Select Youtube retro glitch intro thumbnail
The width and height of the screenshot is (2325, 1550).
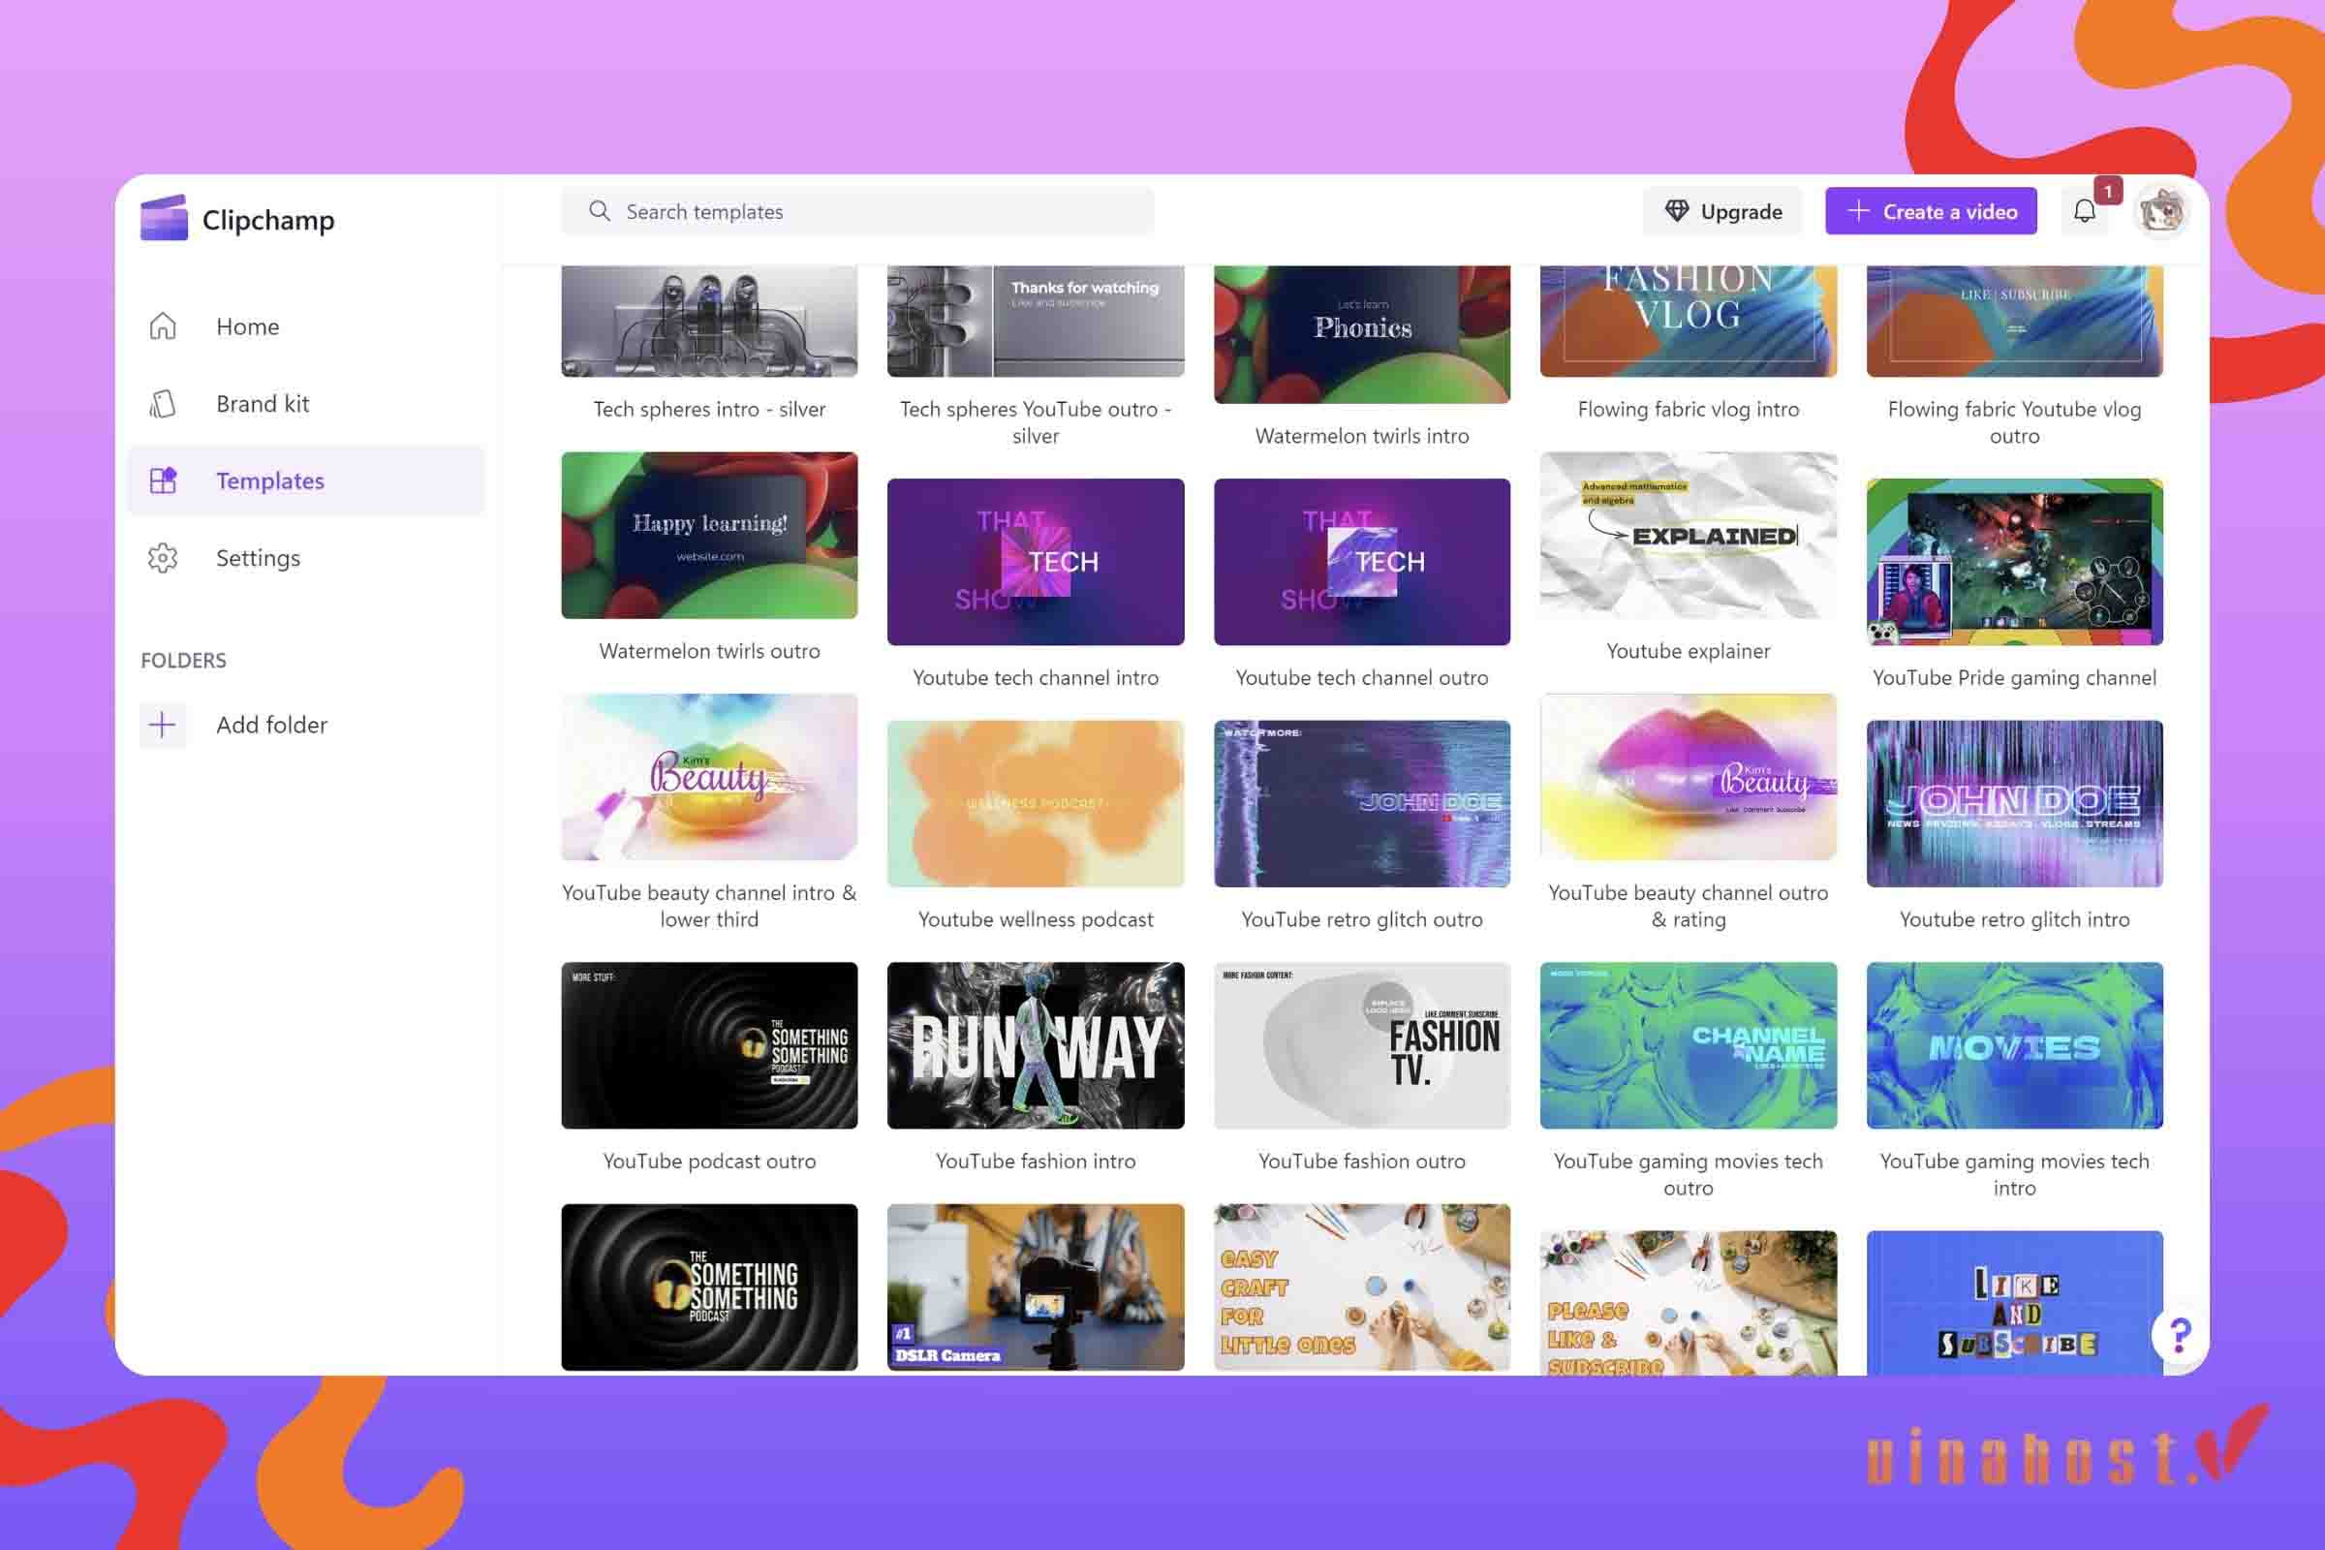click(x=2015, y=804)
